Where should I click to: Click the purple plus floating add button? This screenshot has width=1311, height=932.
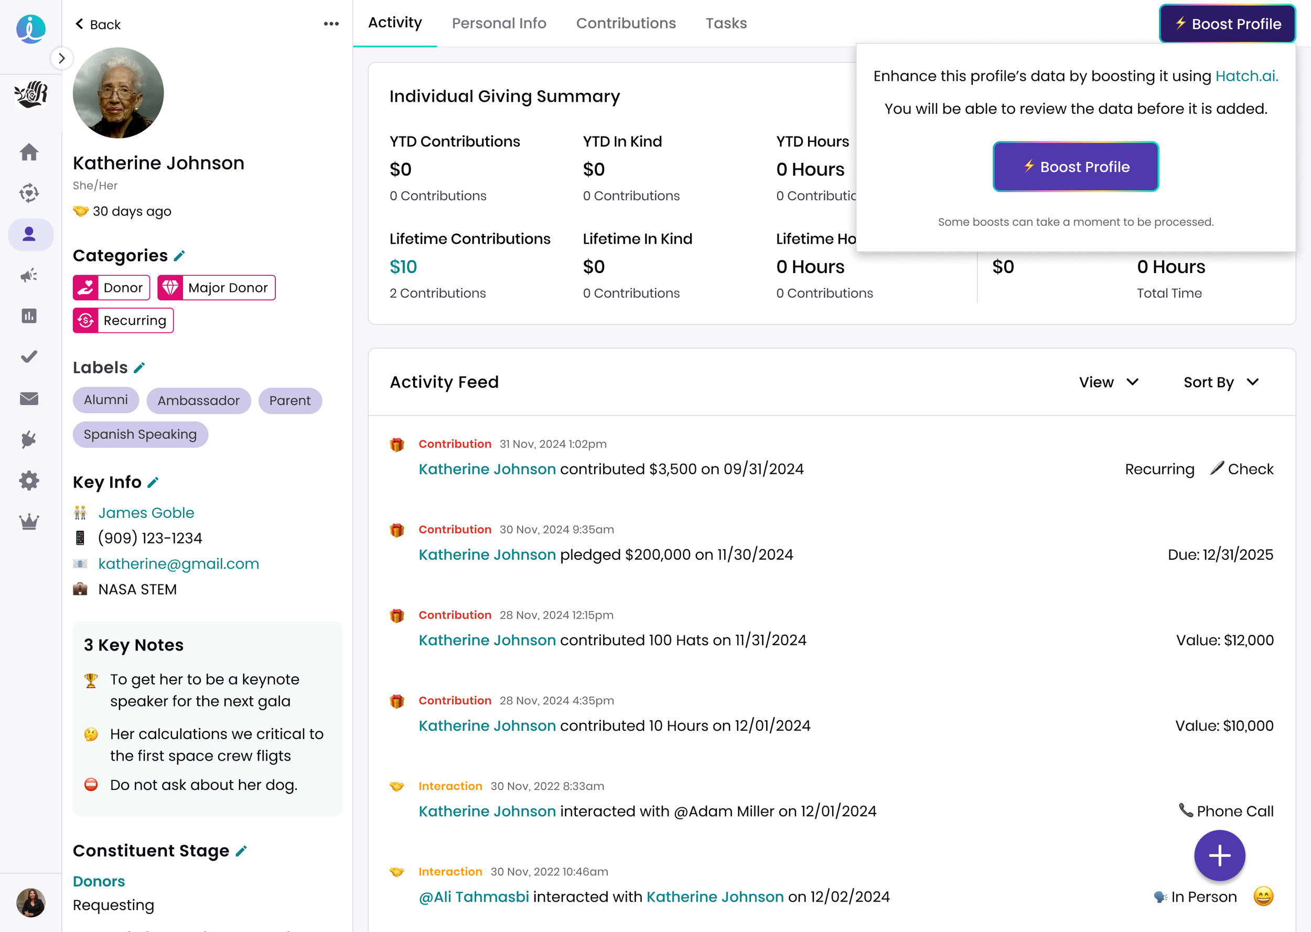1219,855
